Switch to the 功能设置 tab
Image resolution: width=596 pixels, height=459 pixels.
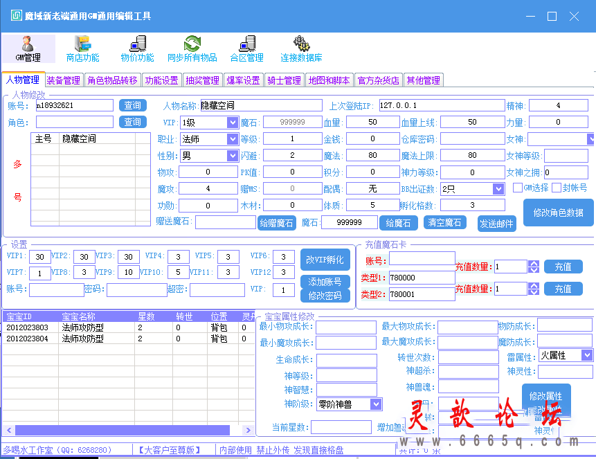pyautogui.click(x=161, y=80)
